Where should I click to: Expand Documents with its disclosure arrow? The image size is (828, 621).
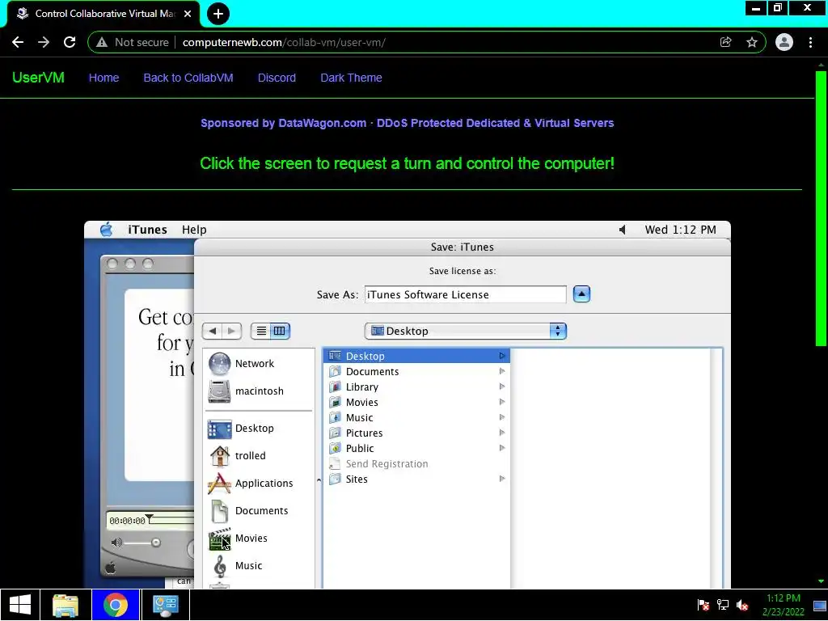pyautogui.click(x=502, y=371)
